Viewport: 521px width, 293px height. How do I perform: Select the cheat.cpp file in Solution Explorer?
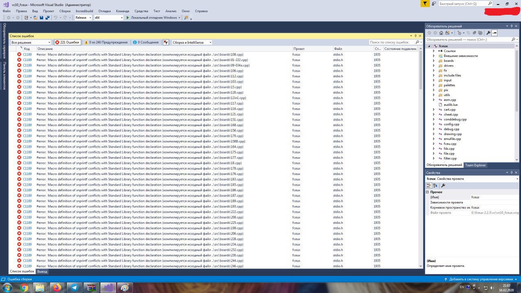click(451, 114)
